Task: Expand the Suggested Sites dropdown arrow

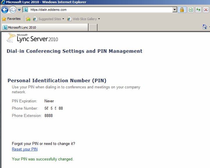Action: [x=63, y=19]
